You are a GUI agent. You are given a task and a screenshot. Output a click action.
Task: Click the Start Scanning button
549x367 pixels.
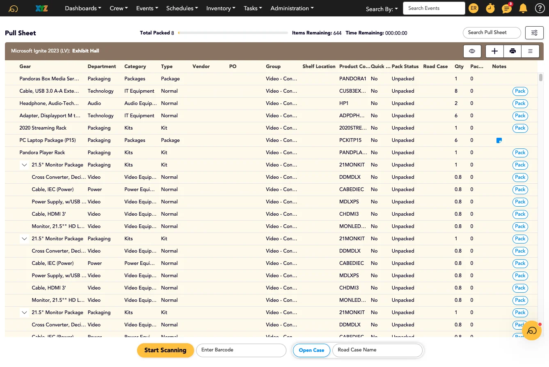point(165,350)
